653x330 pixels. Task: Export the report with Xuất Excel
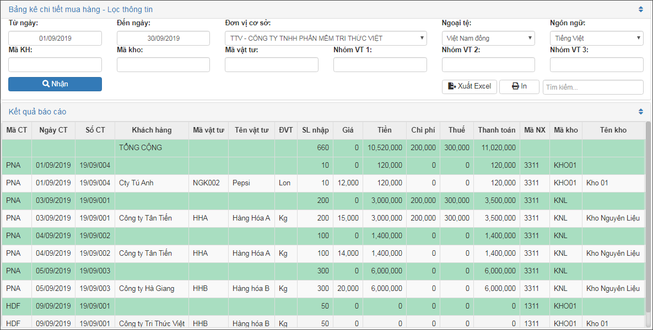pos(469,86)
